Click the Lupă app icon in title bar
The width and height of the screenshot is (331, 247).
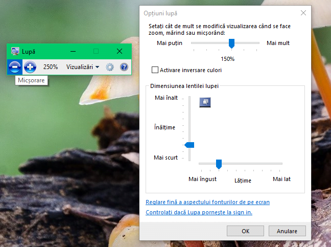tap(15, 51)
